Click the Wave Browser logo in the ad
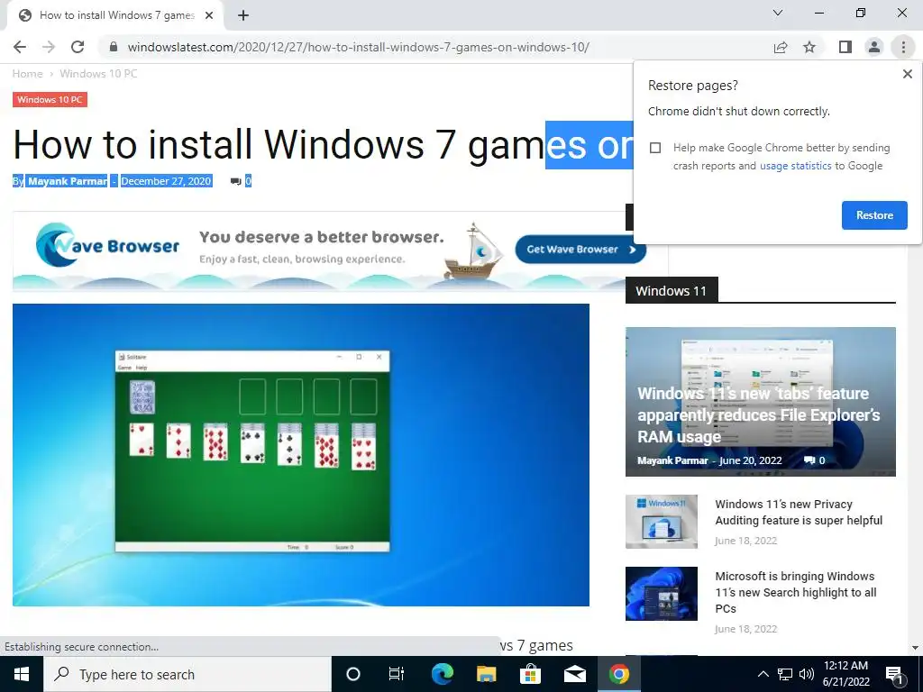 pos(107,245)
